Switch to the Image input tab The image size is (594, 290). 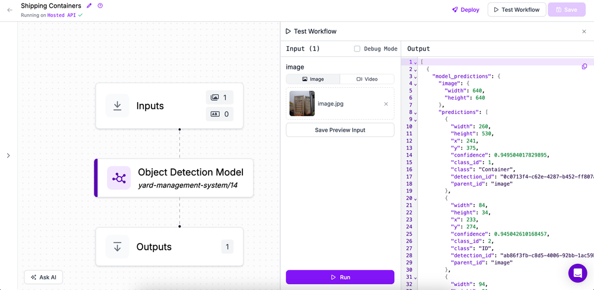(x=313, y=79)
